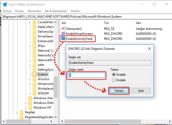This screenshot has width=172, height=125.
Task: Select the System folder icon in tree
Action: point(34,74)
